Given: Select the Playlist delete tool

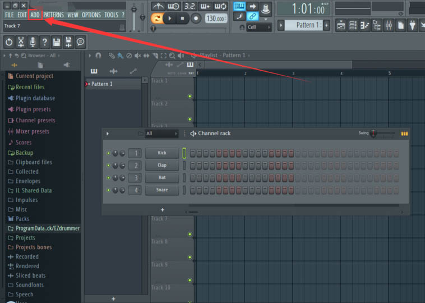Looking at the screenshot, I should click(x=129, y=56).
